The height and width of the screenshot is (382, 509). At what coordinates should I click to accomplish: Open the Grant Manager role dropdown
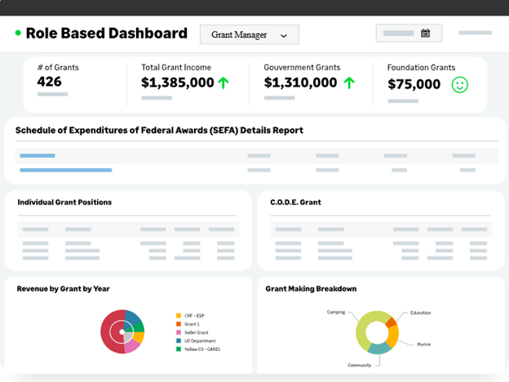click(x=249, y=35)
